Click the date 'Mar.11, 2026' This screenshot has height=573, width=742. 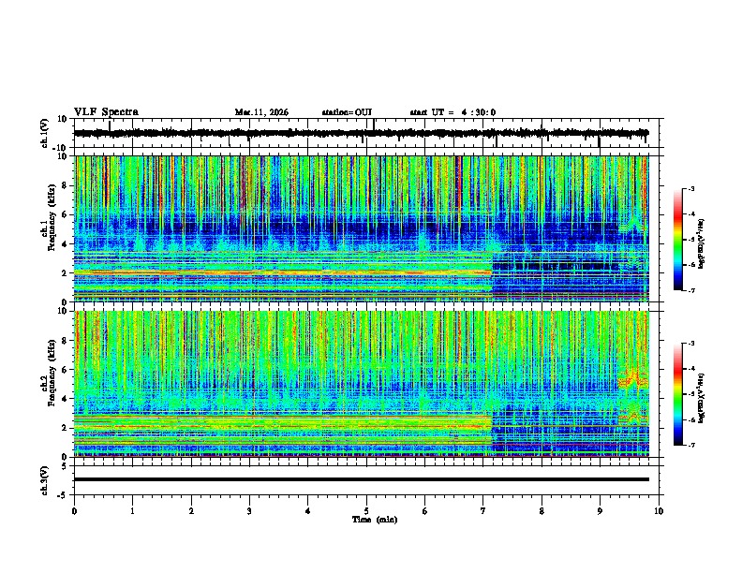point(261,112)
